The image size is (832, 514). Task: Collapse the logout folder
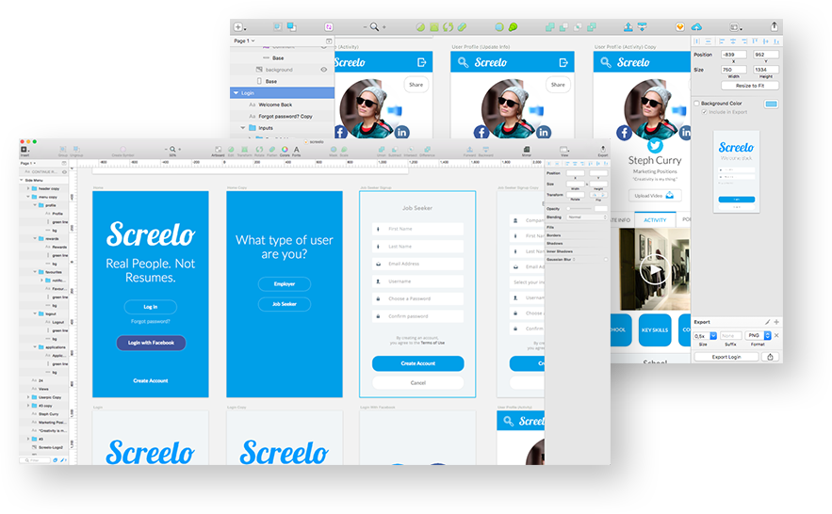pos(35,313)
